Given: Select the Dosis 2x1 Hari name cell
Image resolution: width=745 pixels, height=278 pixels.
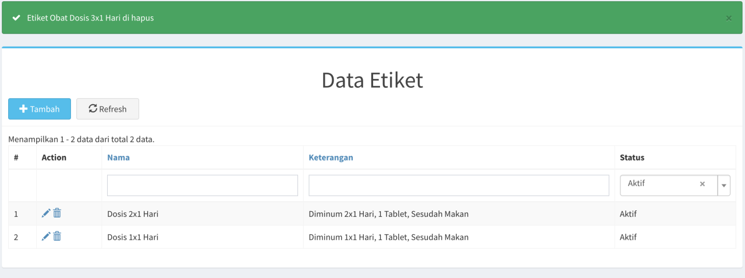Looking at the screenshot, I should pyautogui.click(x=133, y=214).
